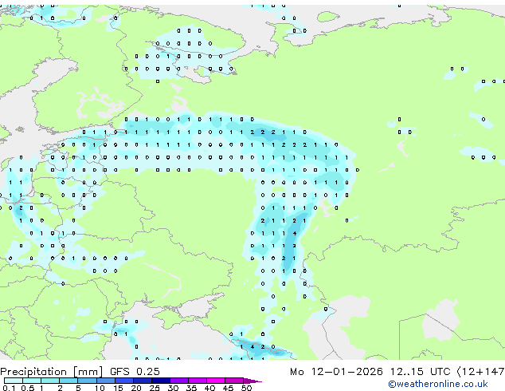Click the 'Precipitation [mm]' title text
This screenshot has width=505, height=391.
(51, 372)
